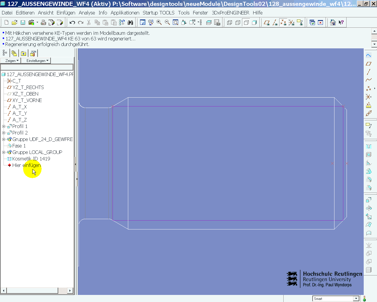Toggle Wireframe display mode
The height and width of the screenshot is (302, 377).
pos(230,22)
